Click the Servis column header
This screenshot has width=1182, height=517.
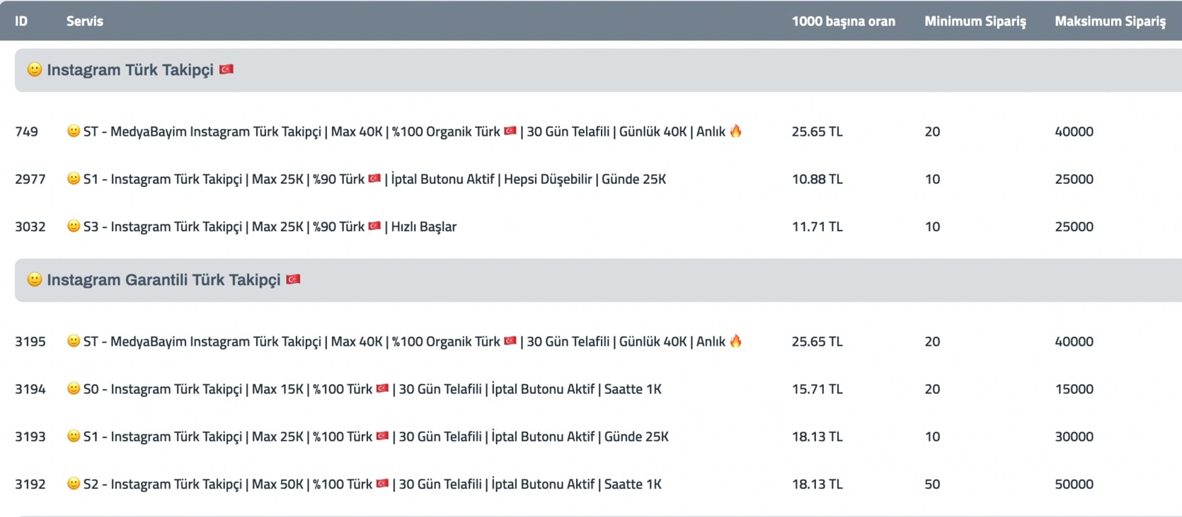85,21
